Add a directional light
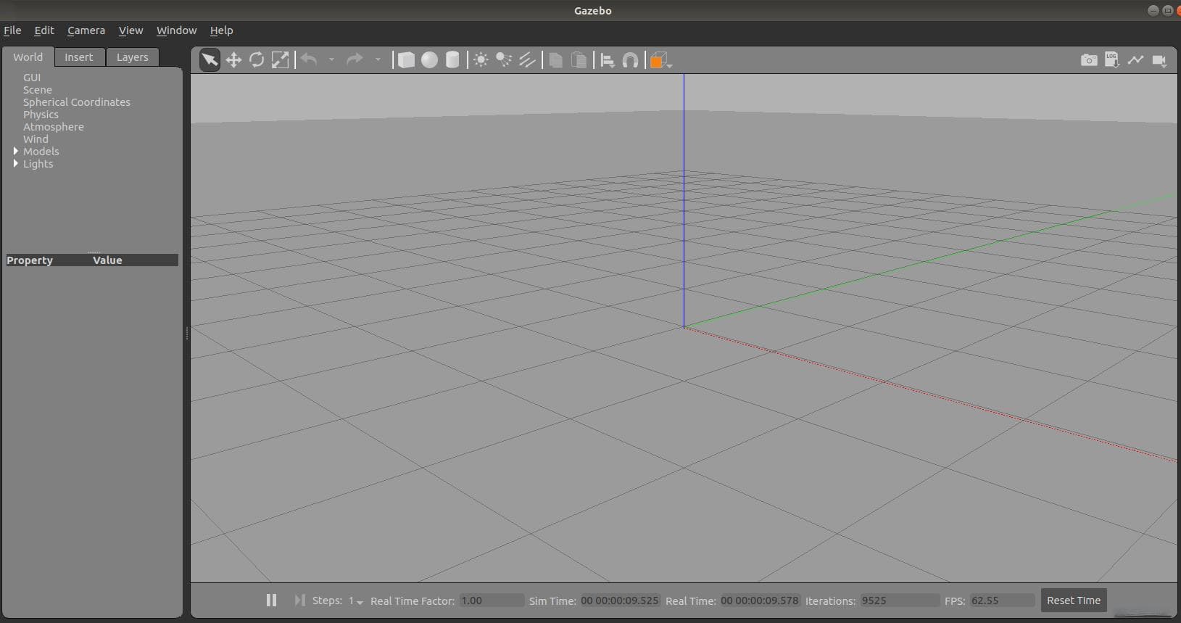The height and width of the screenshot is (623, 1181). pyautogui.click(x=527, y=60)
